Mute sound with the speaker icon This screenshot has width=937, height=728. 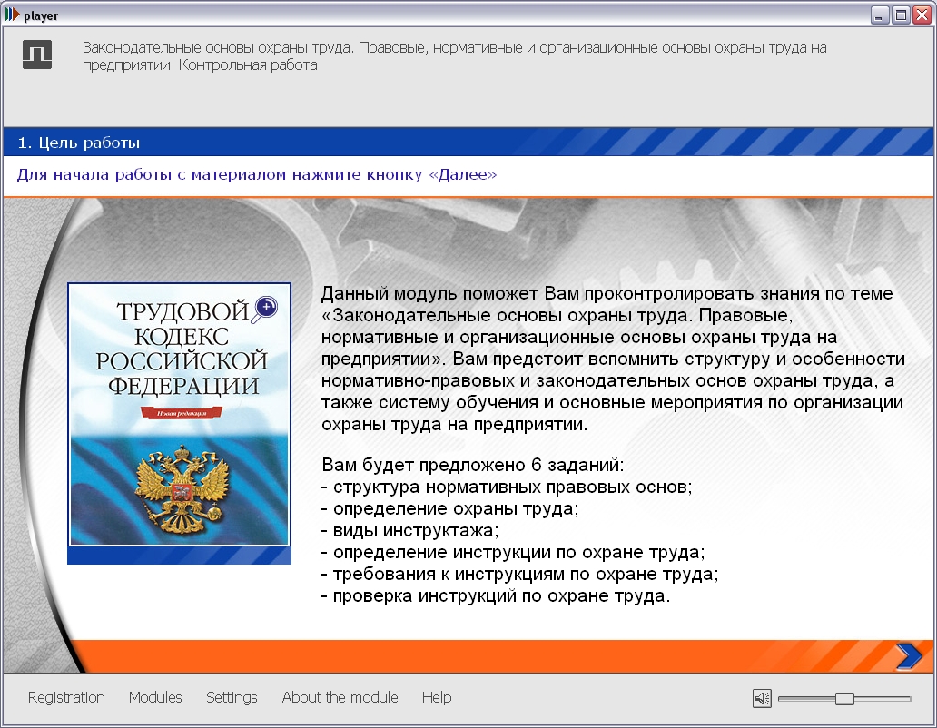763,698
